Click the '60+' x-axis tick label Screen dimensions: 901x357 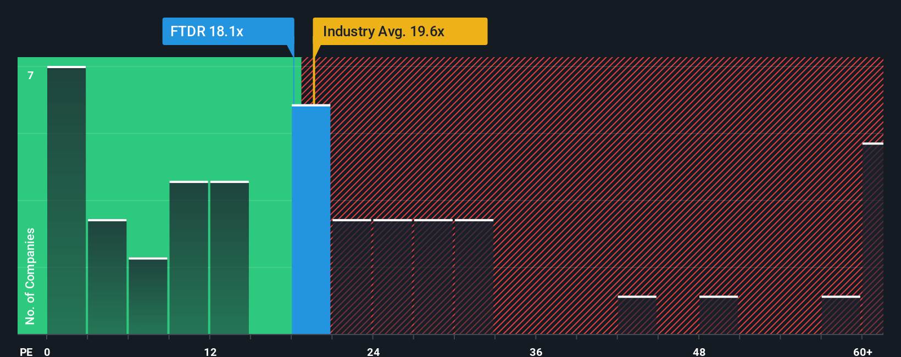point(863,352)
